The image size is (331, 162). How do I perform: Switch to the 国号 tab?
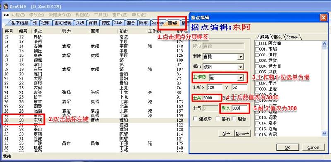pyautogui.click(x=131, y=23)
